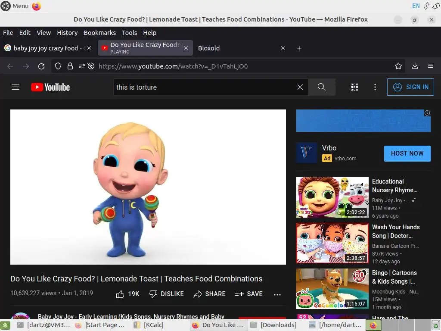This screenshot has width=441, height=331.
Task: Switch to KCalc in taskbar
Action: coord(149,325)
